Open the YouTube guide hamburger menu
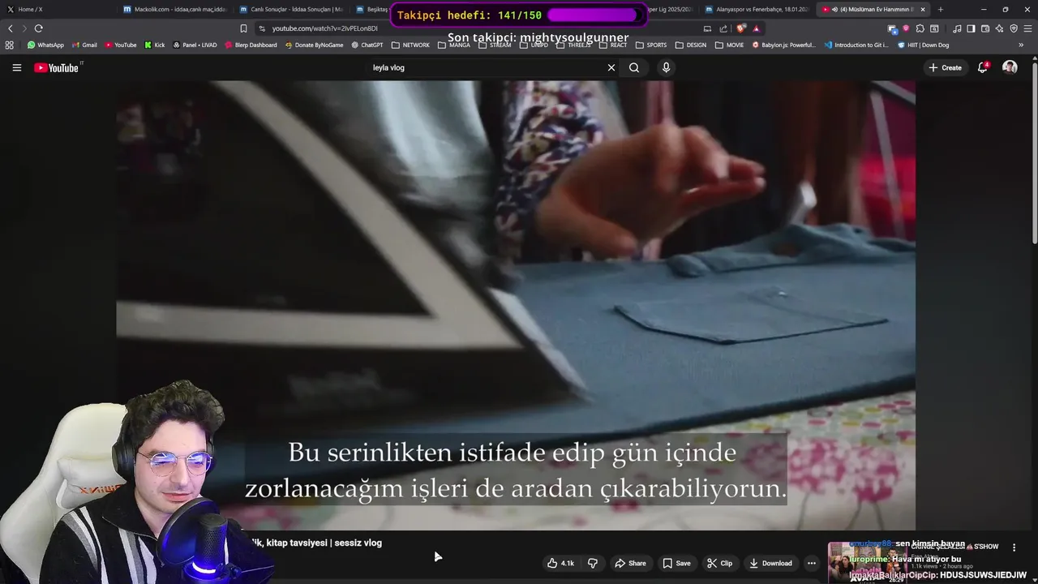The width and height of the screenshot is (1038, 584). 16,67
